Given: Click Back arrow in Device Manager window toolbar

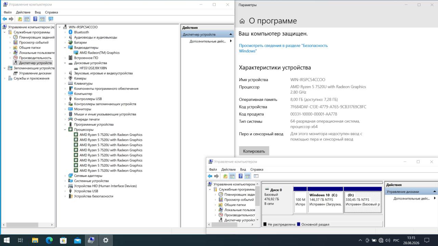Looking at the screenshot, I should [5, 19].
